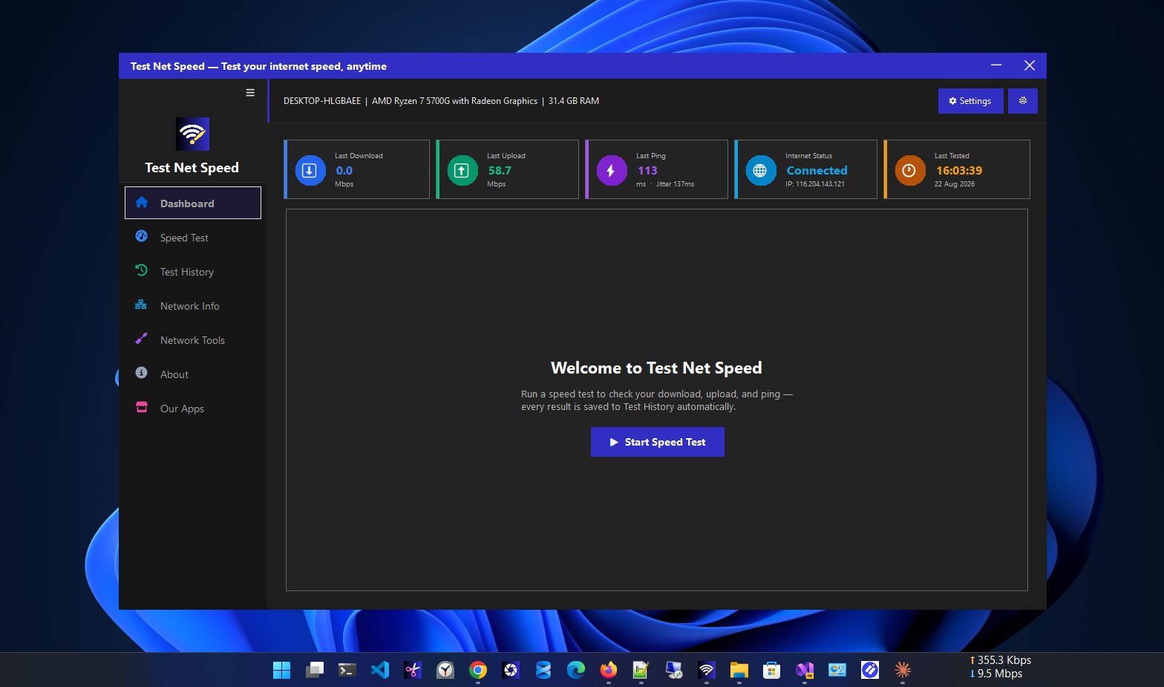Start the speed test

658,442
